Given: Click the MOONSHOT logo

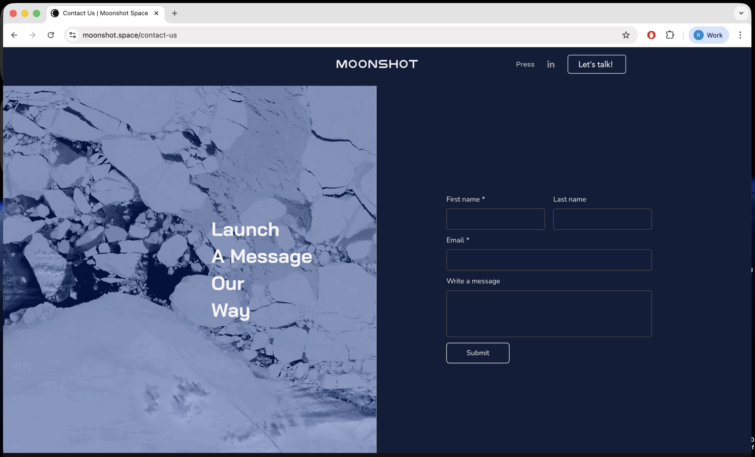Looking at the screenshot, I should tap(377, 64).
